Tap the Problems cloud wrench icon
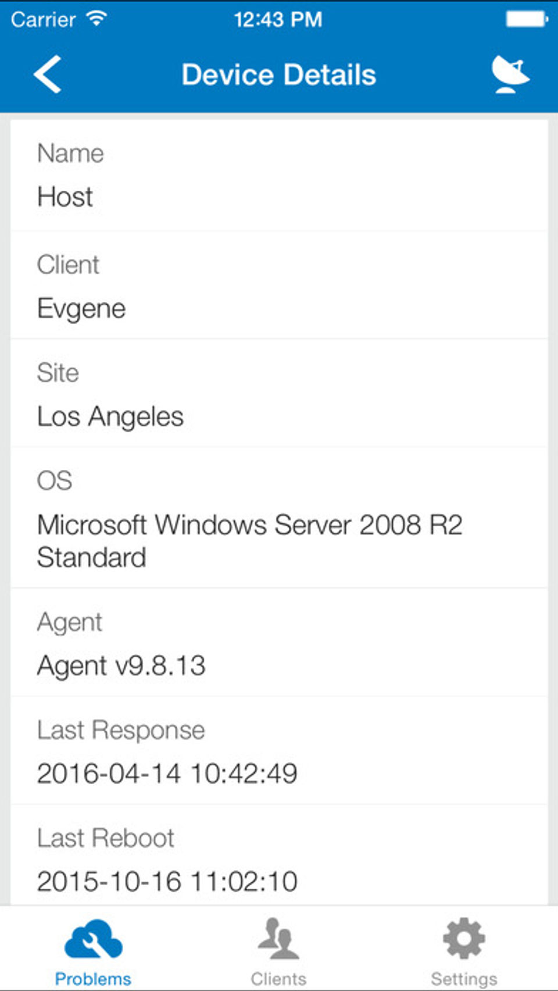Screen dimensions: 558x991 pos(93,939)
